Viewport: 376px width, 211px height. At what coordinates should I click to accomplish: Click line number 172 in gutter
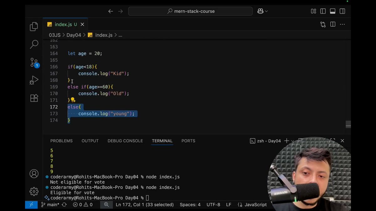(54, 107)
